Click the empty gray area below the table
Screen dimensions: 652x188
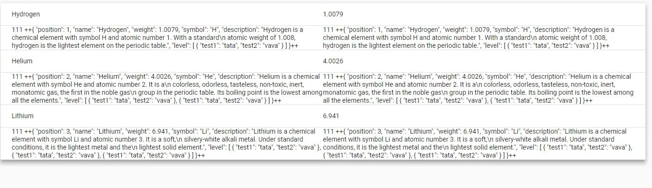326,176
